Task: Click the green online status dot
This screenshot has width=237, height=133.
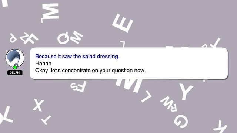Action: [15, 67]
